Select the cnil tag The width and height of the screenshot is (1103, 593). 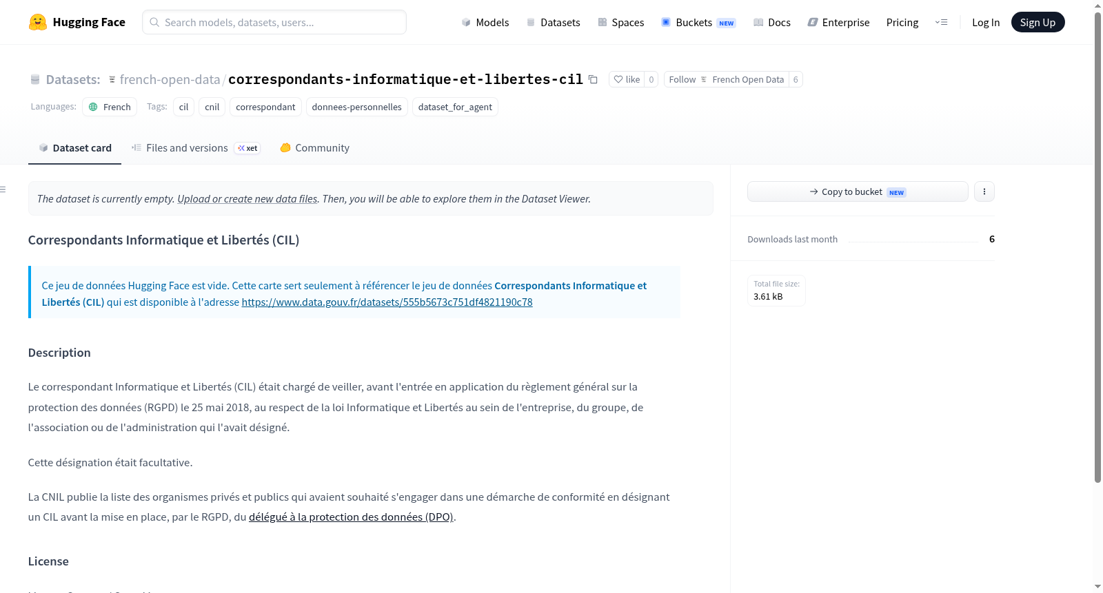tap(212, 107)
